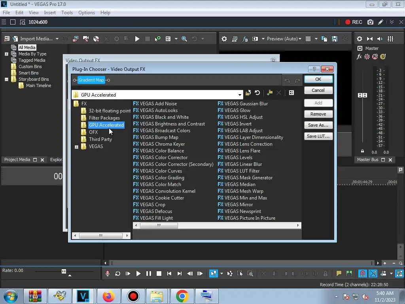Click the Save LUT... button
405x304 pixels.
coord(318,136)
